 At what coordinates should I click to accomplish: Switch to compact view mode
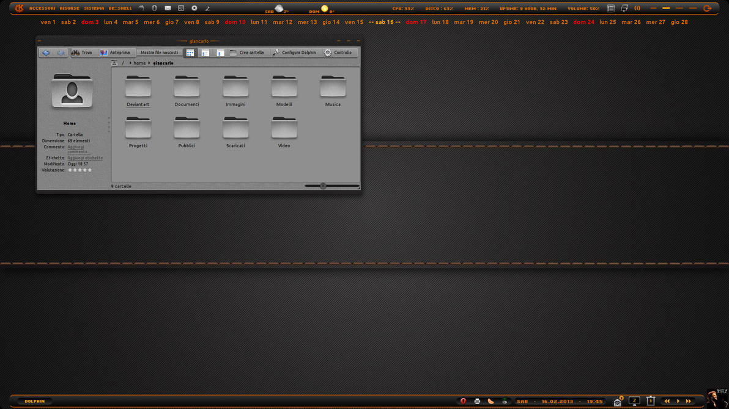click(205, 53)
